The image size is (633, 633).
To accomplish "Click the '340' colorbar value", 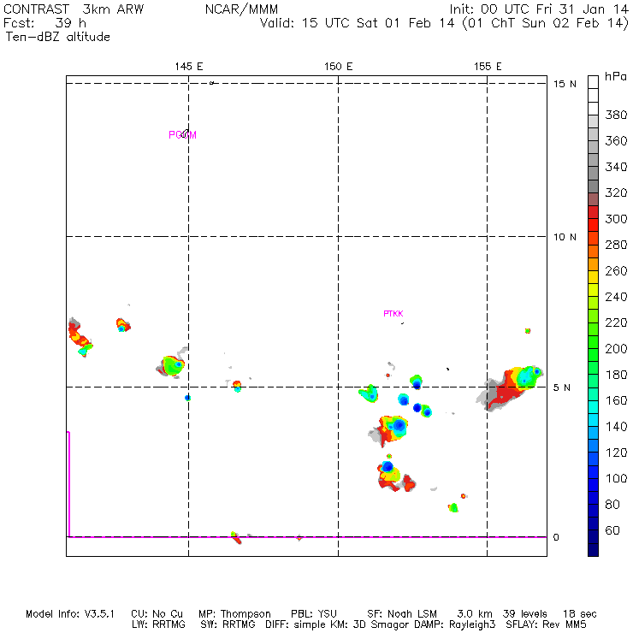I will click(616, 167).
